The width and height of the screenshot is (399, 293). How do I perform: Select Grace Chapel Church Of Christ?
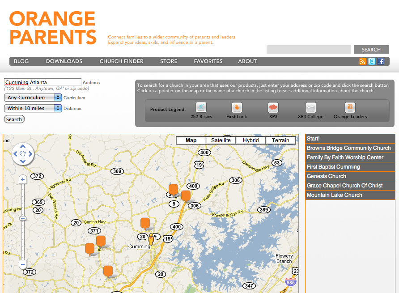click(x=350, y=186)
